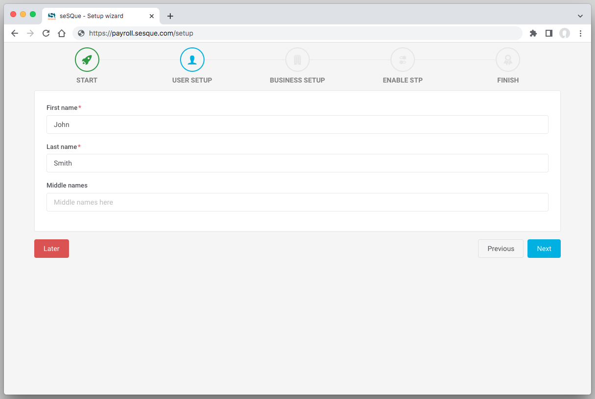Image resolution: width=595 pixels, height=399 pixels.
Task: Click the green macOS maximize button
Action: (33, 14)
